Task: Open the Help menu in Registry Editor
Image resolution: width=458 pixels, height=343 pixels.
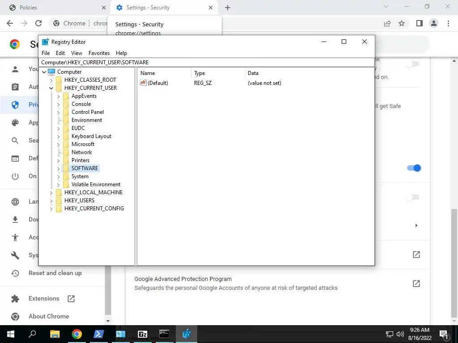Action: point(121,53)
